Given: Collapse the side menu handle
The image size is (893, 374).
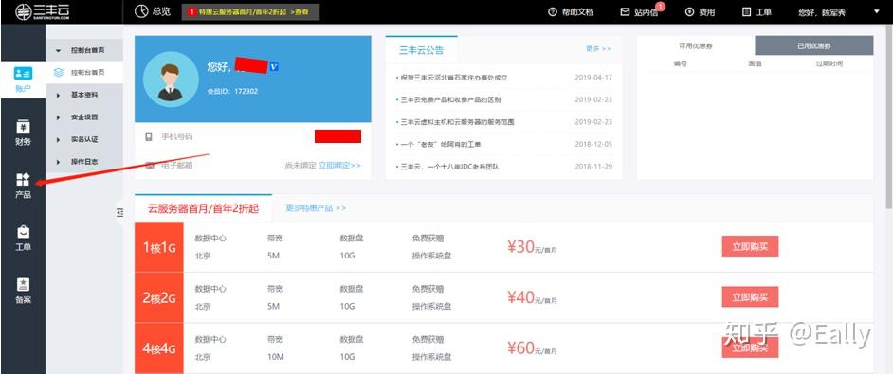Looking at the screenshot, I should (x=119, y=212).
